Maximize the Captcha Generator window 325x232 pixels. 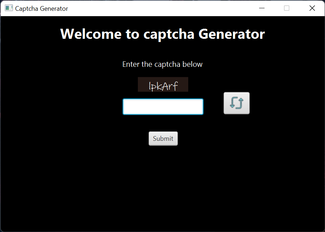click(x=286, y=8)
